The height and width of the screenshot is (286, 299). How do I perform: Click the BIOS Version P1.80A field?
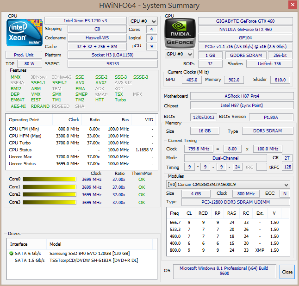[x=271, y=117]
